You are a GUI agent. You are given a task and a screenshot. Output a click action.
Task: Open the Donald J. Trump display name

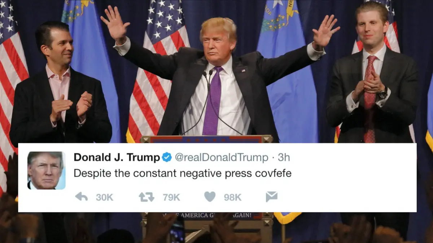[117, 157]
